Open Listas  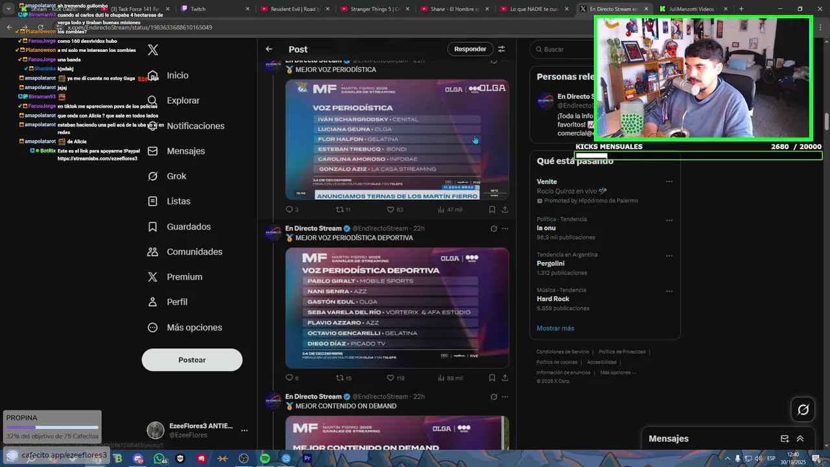pyautogui.click(x=169, y=202)
